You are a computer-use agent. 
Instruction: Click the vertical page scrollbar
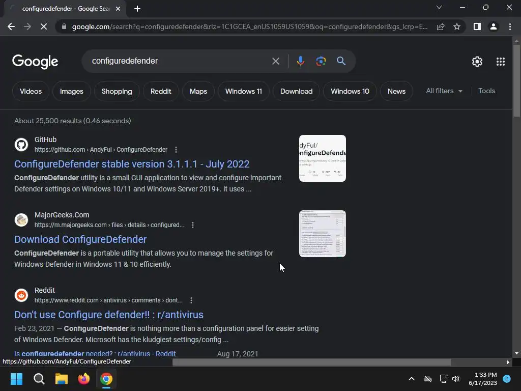pos(516,81)
